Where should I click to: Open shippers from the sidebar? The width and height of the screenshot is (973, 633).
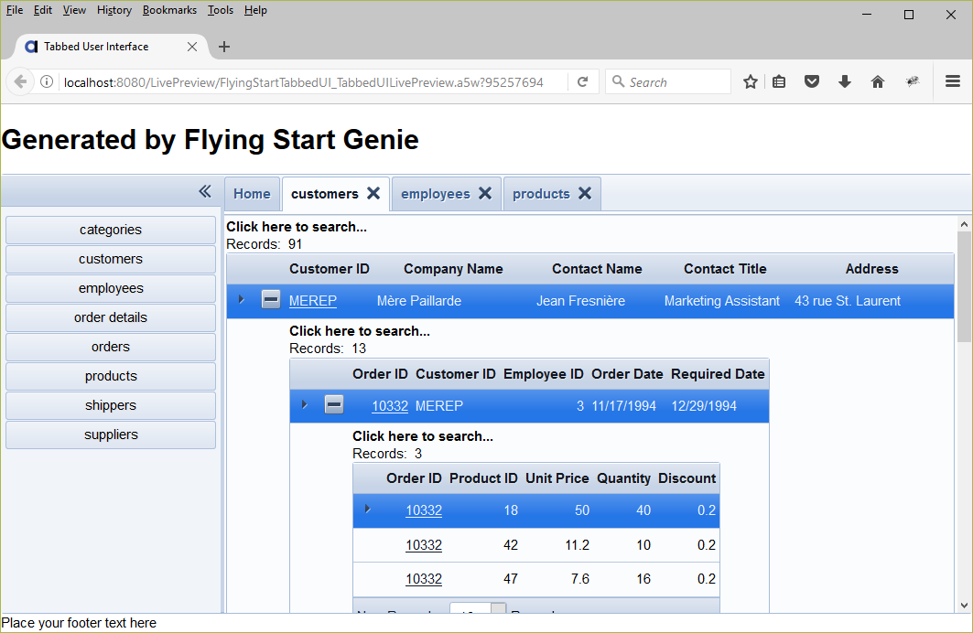tap(111, 405)
